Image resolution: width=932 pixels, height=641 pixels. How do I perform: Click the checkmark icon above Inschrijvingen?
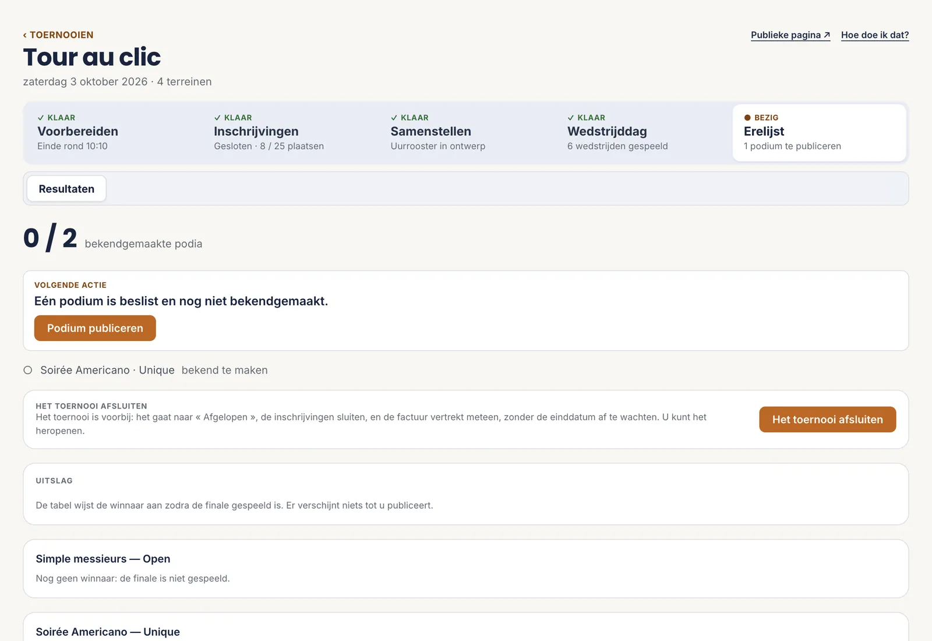[217, 118]
